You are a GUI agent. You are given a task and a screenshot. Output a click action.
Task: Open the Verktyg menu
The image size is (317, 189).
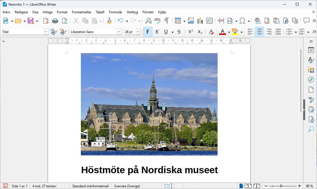(132, 12)
